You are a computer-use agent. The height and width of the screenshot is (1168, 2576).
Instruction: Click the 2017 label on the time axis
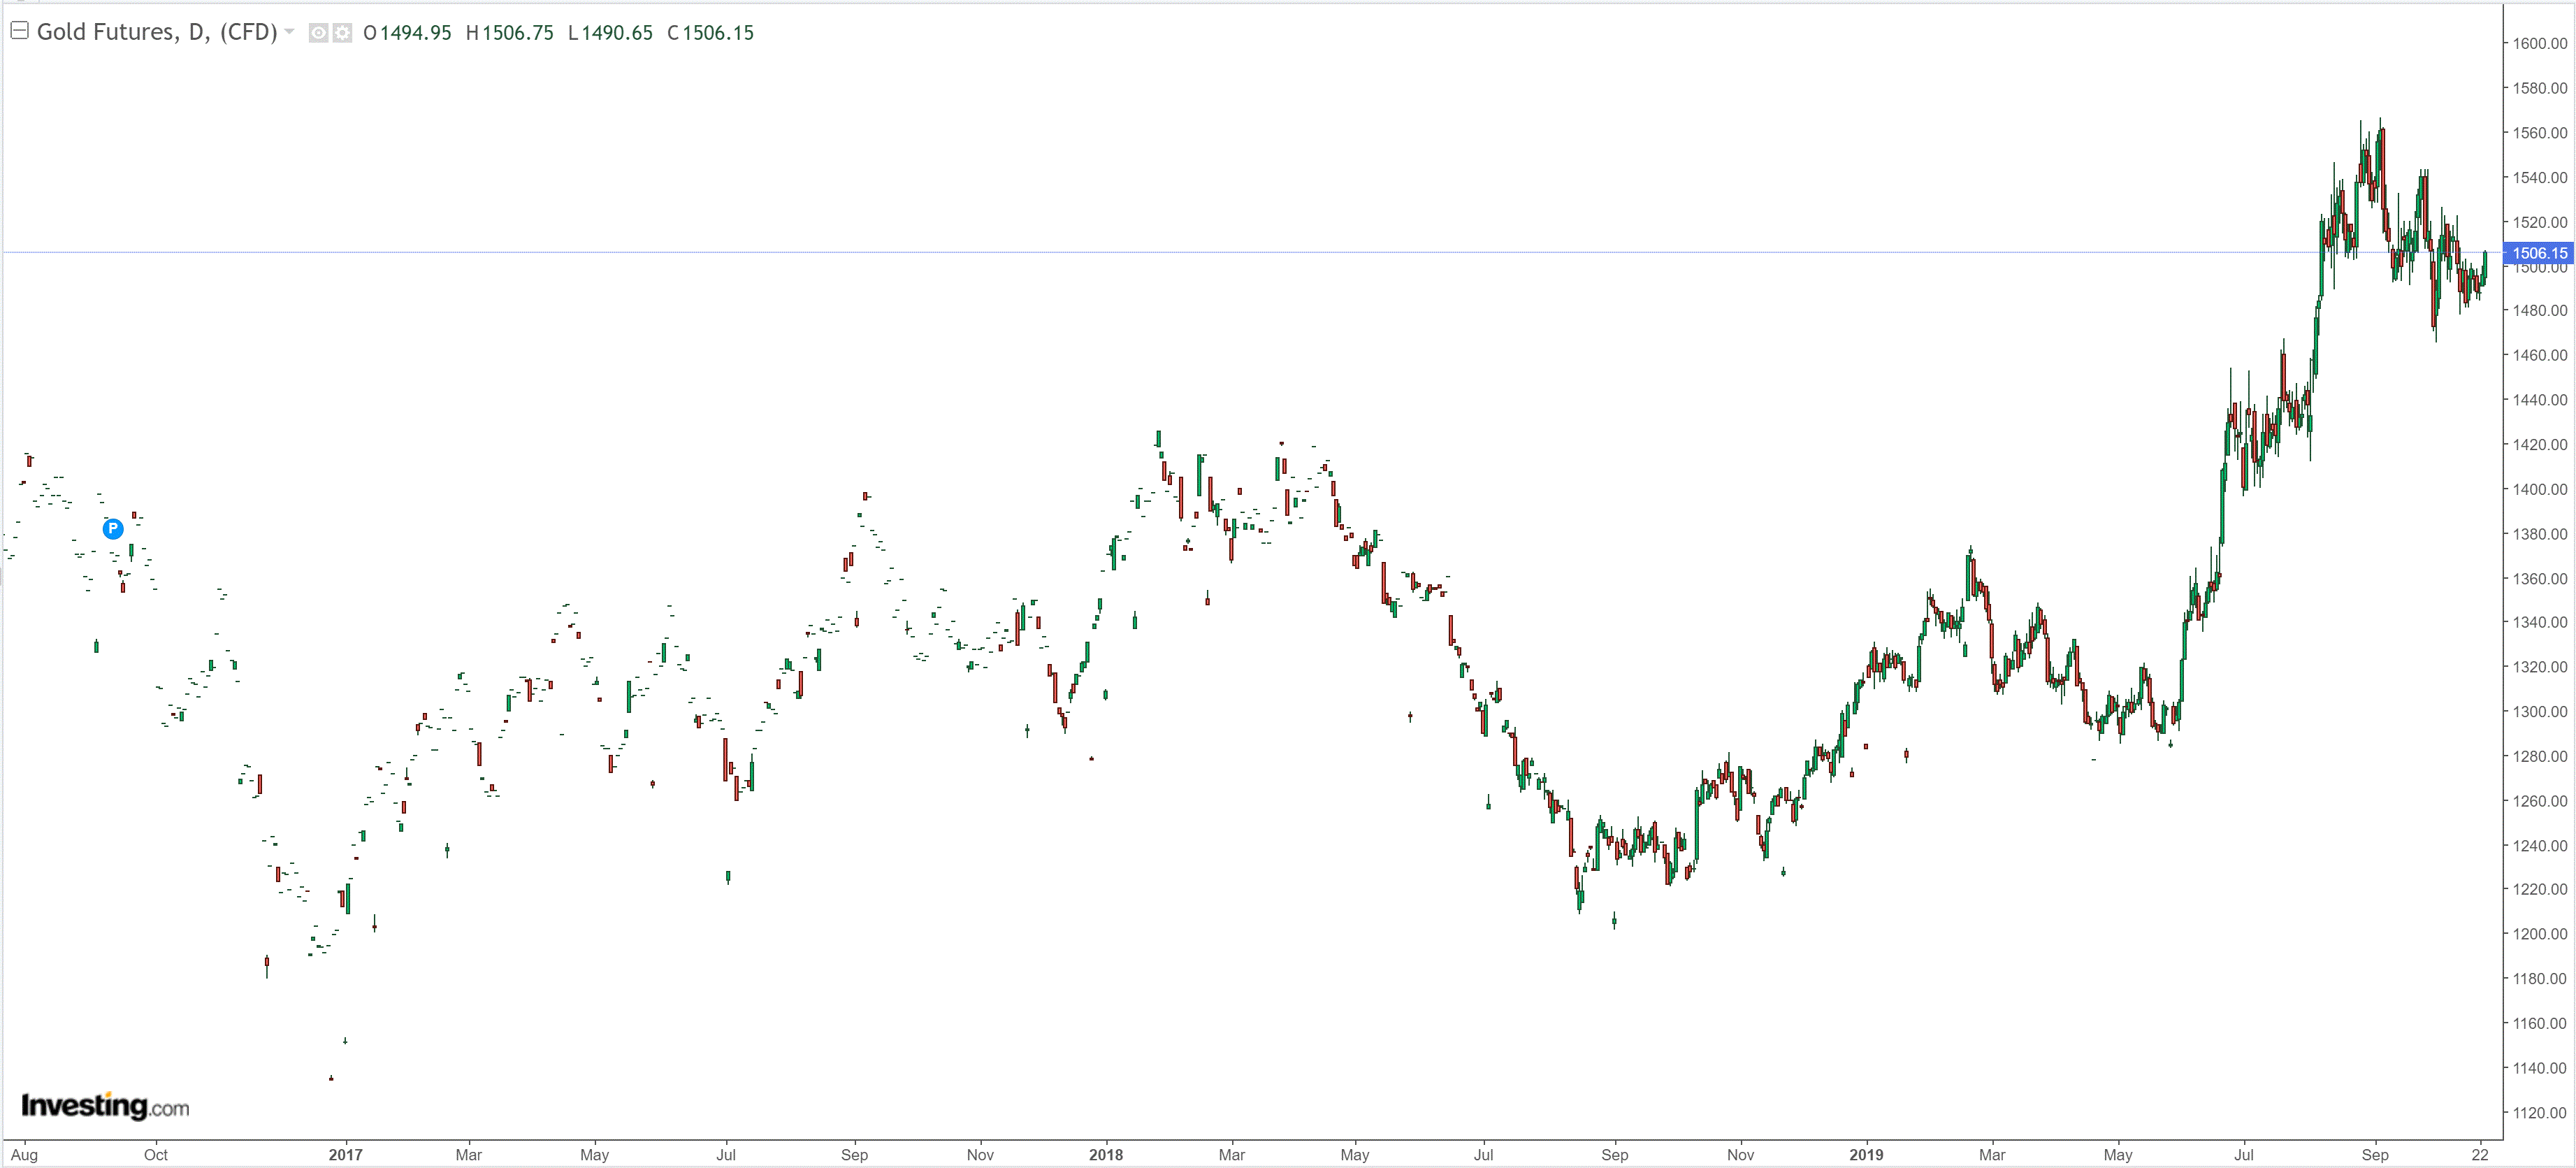click(x=345, y=1154)
